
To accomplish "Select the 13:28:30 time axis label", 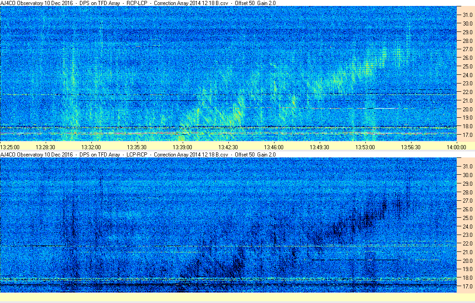I will click(45, 147).
